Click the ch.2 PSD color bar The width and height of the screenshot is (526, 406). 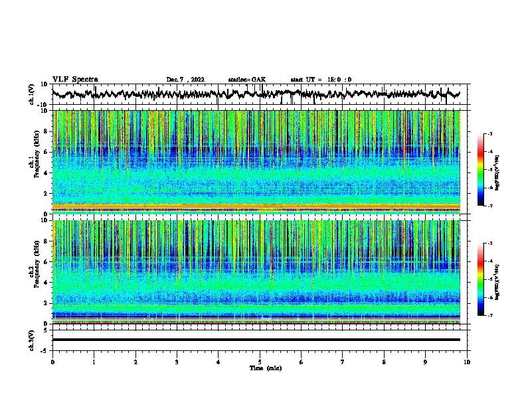(481, 279)
